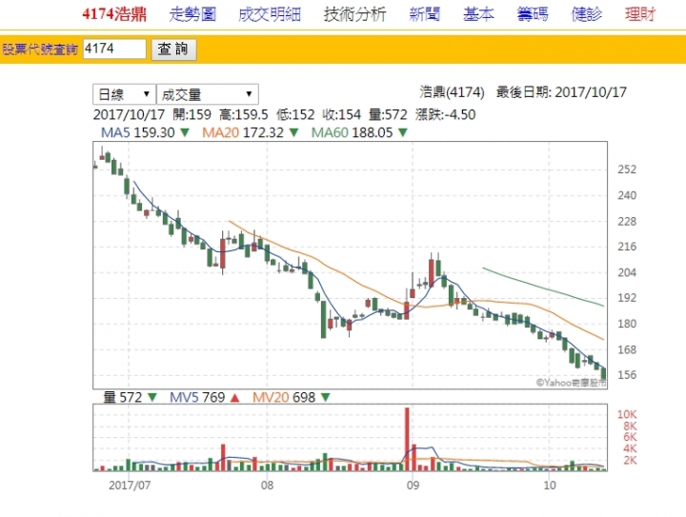
Task: Open the 日線 period dropdown
Action: [124, 94]
